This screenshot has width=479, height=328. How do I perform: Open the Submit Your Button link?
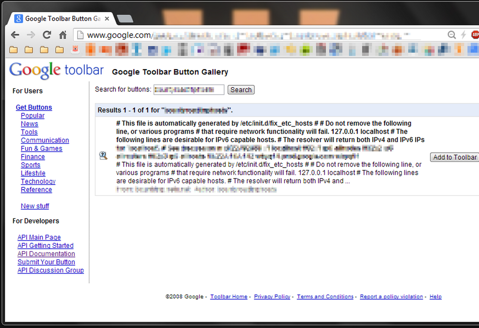pos(46,262)
